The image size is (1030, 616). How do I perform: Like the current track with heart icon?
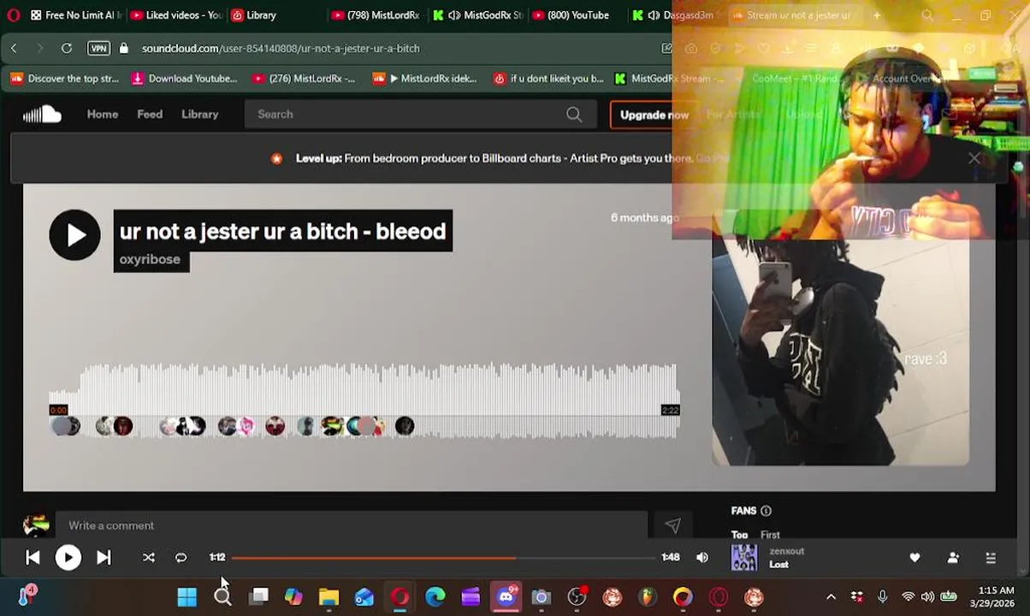pyautogui.click(x=915, y=558)
